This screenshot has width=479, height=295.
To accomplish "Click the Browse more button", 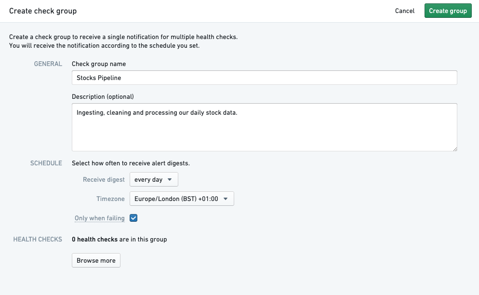I will click(96, 260).
